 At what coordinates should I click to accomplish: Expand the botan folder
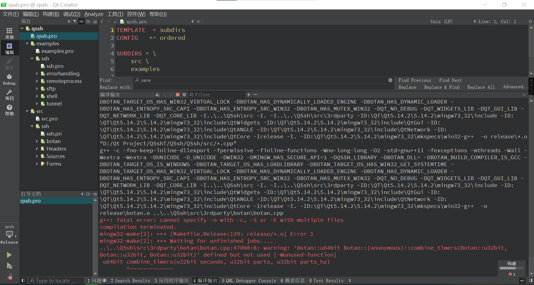point(37,141)
